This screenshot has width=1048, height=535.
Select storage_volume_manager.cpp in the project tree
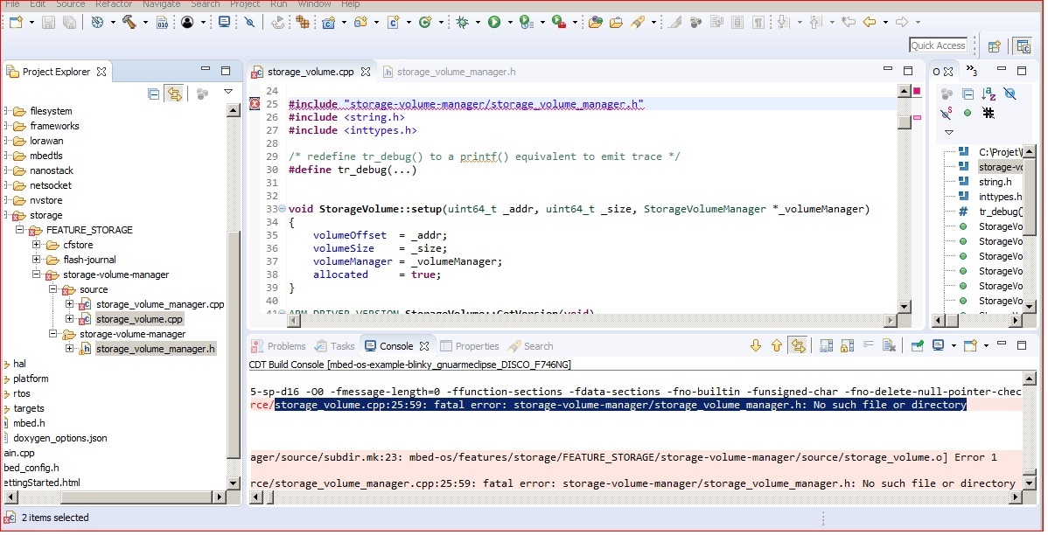[x=159, y=304]
